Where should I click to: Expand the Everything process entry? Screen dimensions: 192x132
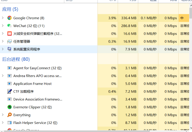point(3,115)
